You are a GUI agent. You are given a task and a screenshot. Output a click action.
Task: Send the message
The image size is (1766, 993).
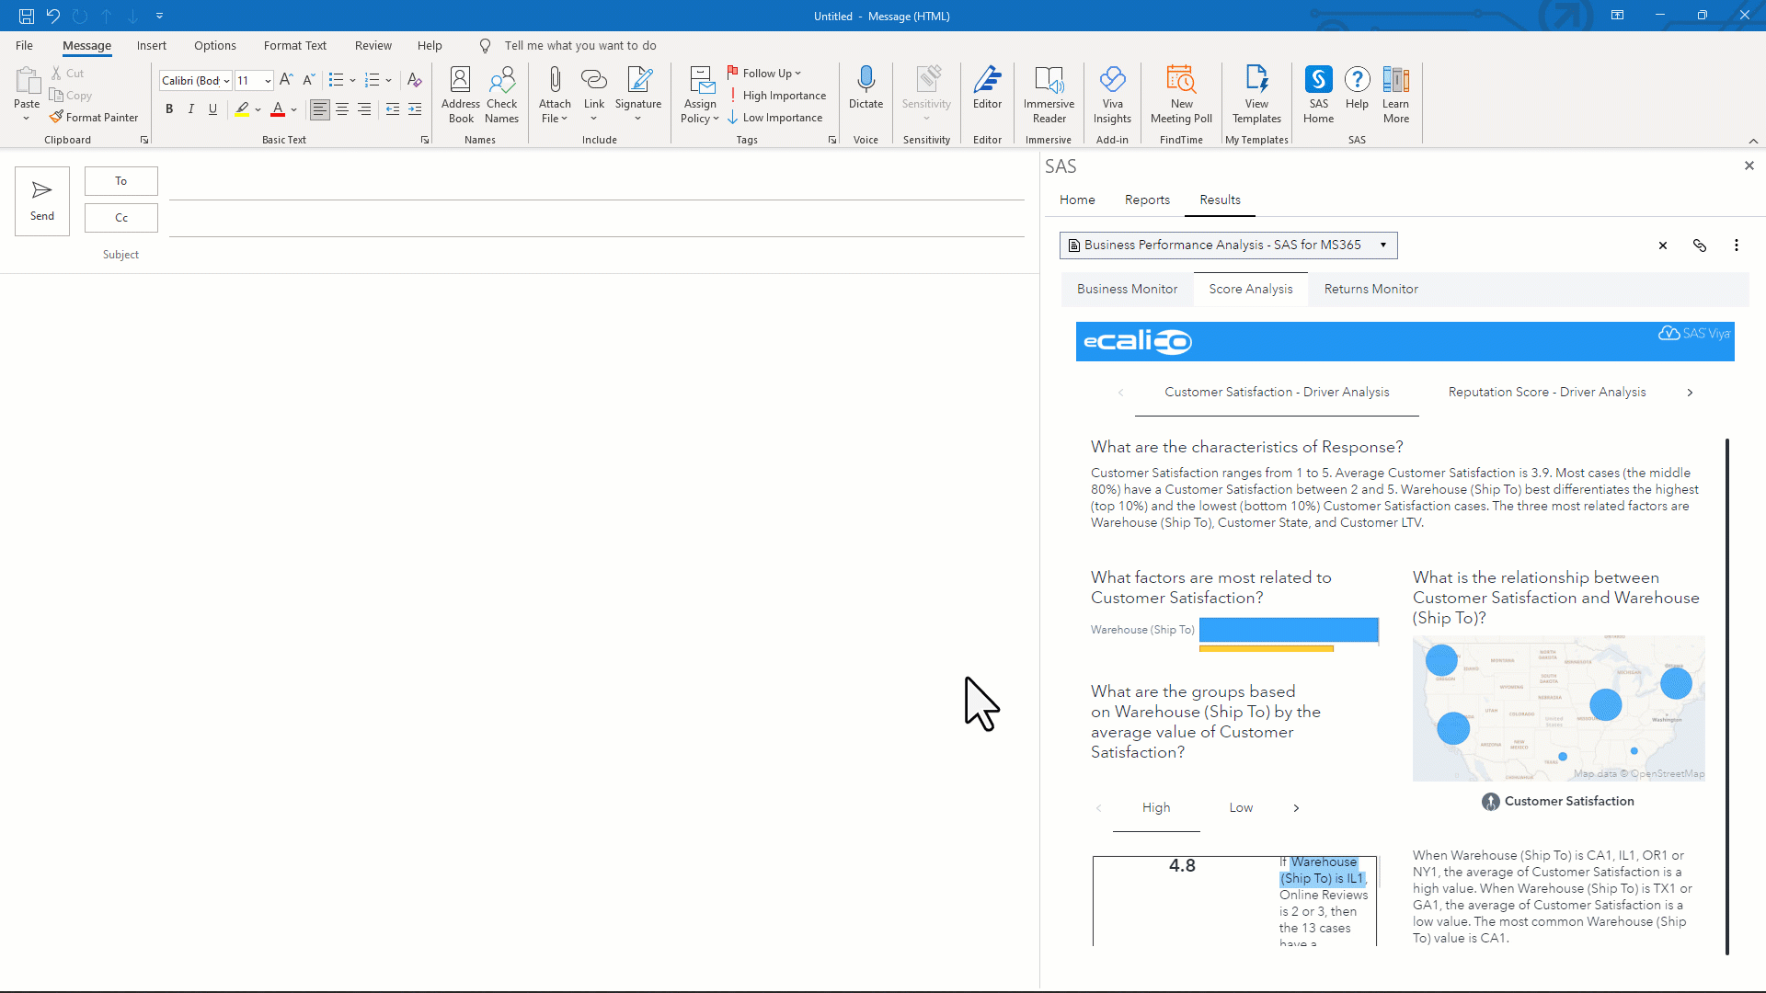tap(42, 200)
